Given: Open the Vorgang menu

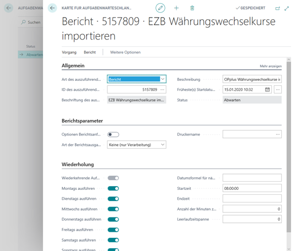Looking at the screenshot, I should [x=69, y=52].
